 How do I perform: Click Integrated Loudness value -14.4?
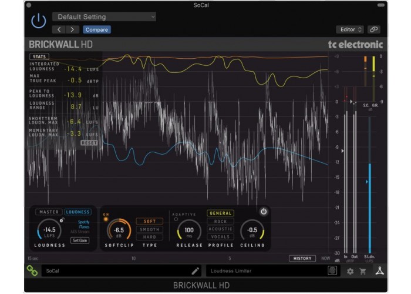point(73,69)
